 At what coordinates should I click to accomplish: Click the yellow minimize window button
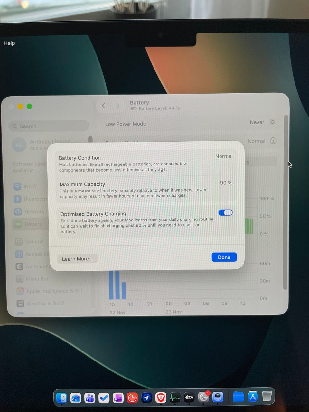(x=20, y=107)
